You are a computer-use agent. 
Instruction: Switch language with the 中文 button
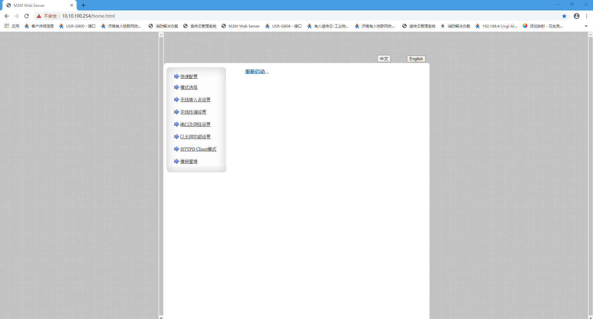[x=384, y=59]
